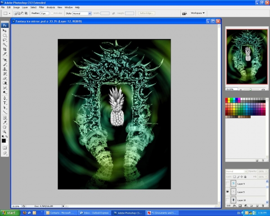Screen dimensions: 270x216
Task: Open the Filter menu
Action: 41,7
